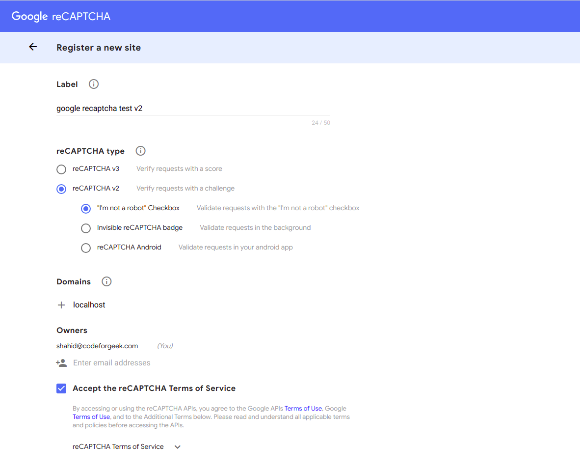Click the Register a new site heading
Image resolution: width=580 pixels, height=471 pixels.
(x=99, y=48)
